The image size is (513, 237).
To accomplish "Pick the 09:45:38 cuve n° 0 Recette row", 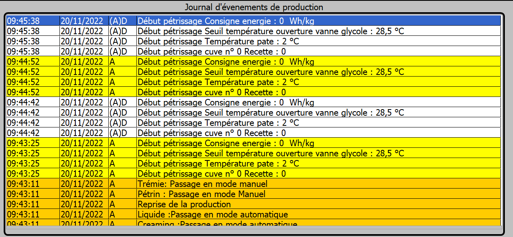I will 212,51.
